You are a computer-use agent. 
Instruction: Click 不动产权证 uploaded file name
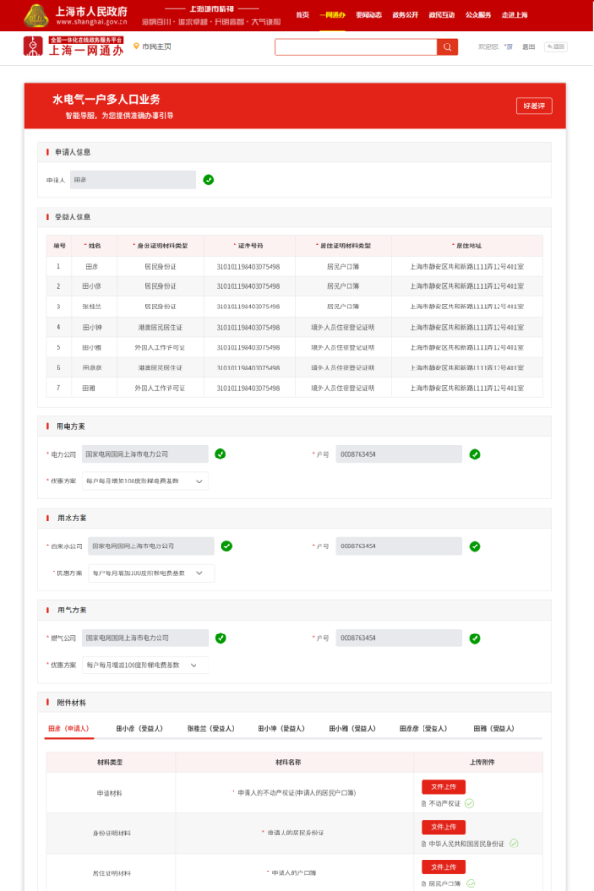pos(445,804)
